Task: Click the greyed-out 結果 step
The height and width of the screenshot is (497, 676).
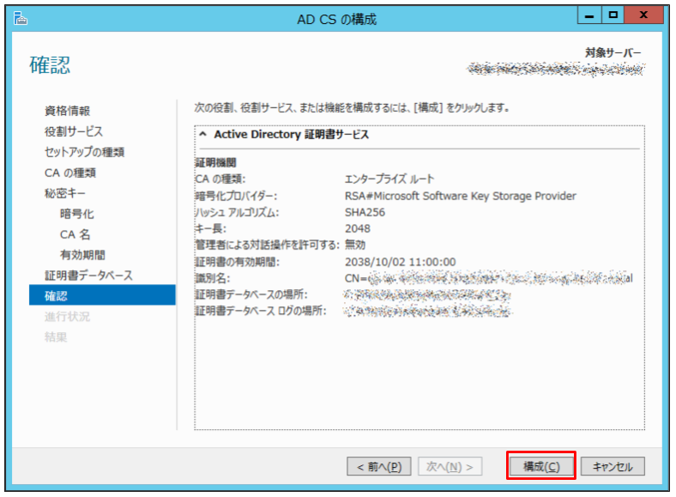Action: click(56, 337)
